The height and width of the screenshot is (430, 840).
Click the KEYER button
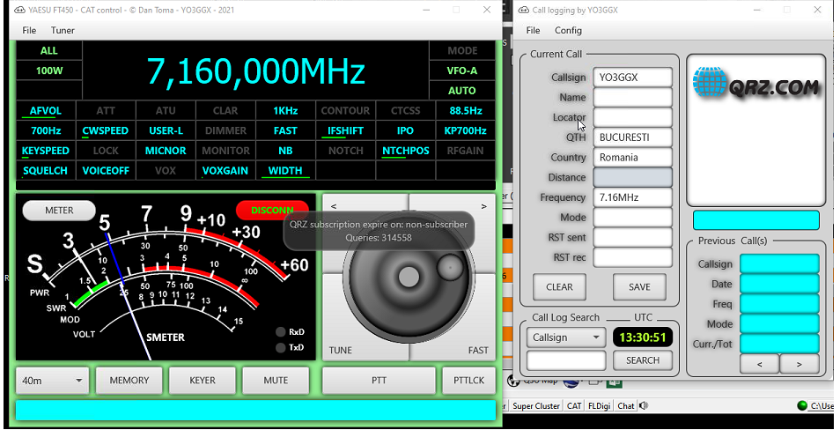coord(203,381)
